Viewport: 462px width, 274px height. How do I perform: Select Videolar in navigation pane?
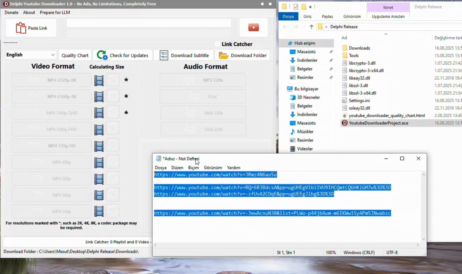(x=305, y=149)
